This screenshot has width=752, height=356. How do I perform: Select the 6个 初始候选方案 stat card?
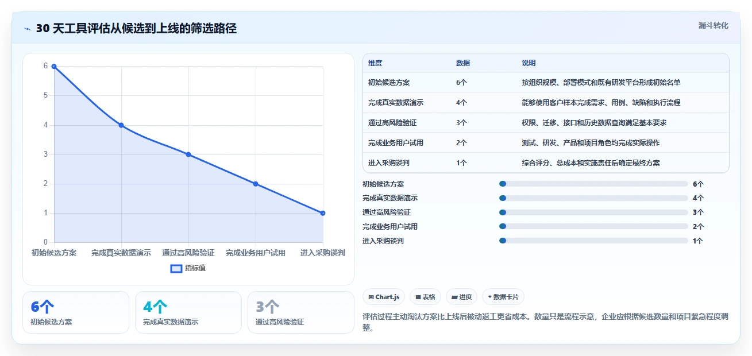[76, 312]
